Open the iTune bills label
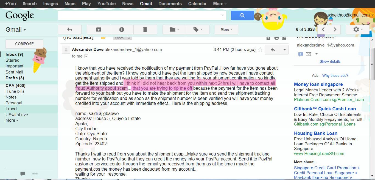This screenshot has width=375, height=180. coord(15,91)
